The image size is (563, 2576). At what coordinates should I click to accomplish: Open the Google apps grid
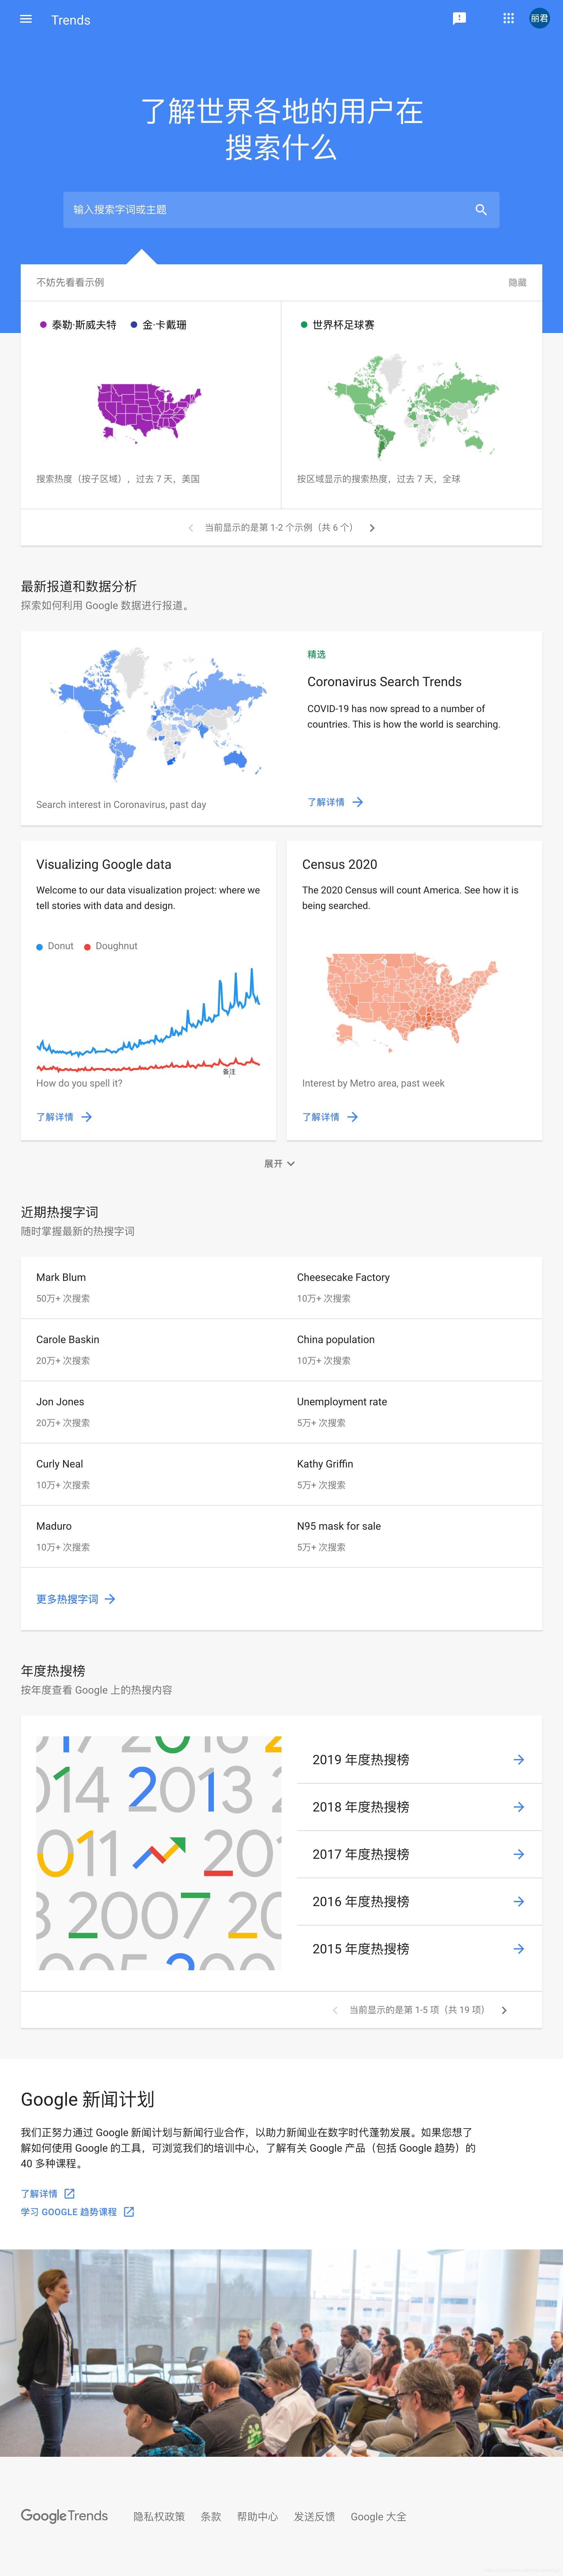click(x=508, y=19)
